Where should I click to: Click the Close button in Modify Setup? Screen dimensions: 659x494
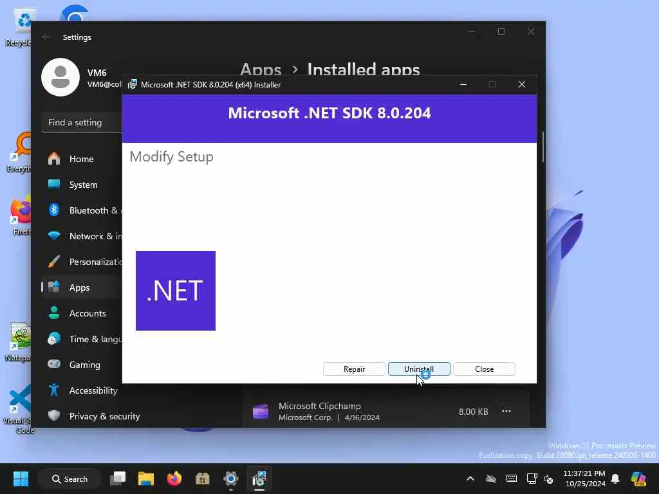[x=484, y=369]
